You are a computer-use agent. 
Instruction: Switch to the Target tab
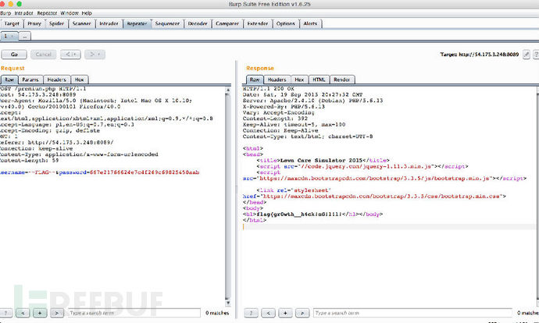coord(12,23)
